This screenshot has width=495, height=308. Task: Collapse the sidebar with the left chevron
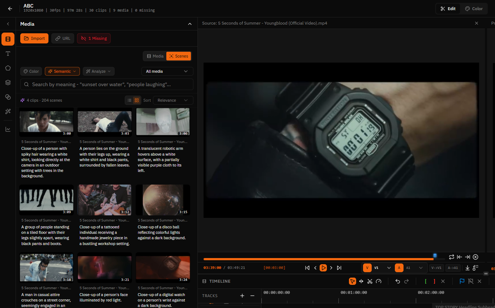pyautogui.click(x=8, y=24)
